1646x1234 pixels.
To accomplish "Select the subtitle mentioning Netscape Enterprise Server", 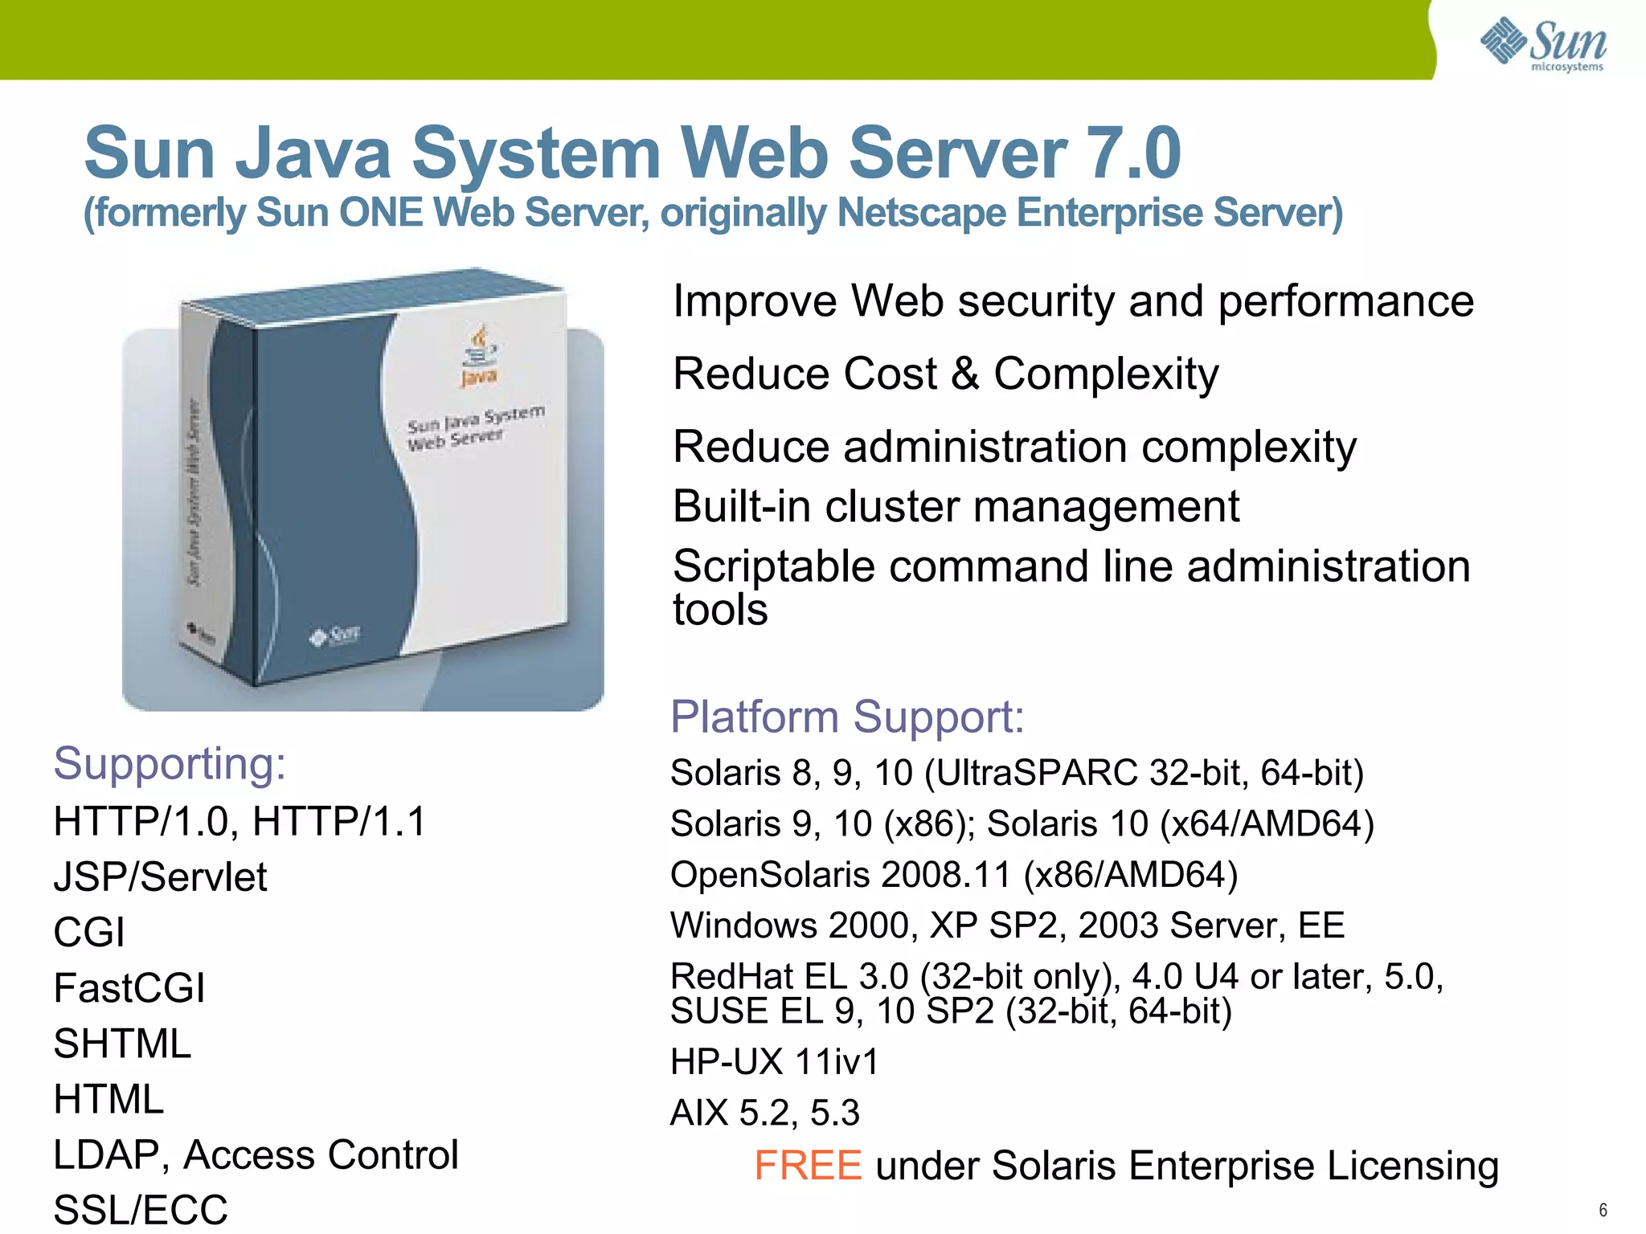I will pos(713,214).
